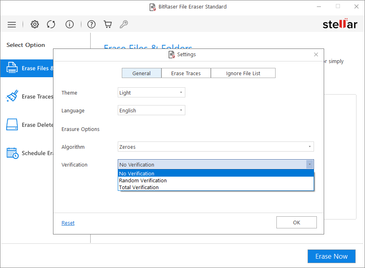This screenshot has width=365, height=268.
Task: Switch to the General tab
Action: (142, 73)
